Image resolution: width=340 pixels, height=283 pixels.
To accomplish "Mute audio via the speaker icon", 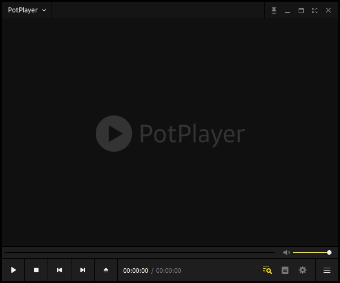I will pyautogui.click(x=286, y=252).
